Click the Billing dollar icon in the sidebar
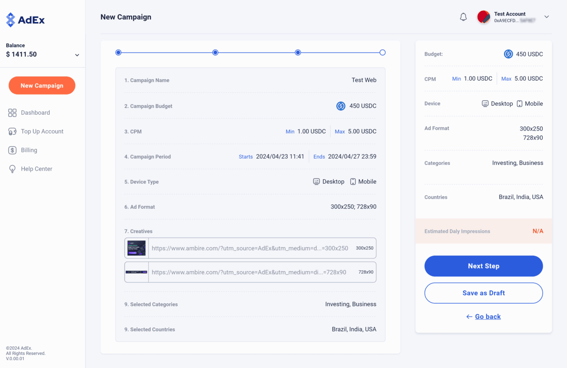This screenshot has height=368, width=567. pos(12,150)
